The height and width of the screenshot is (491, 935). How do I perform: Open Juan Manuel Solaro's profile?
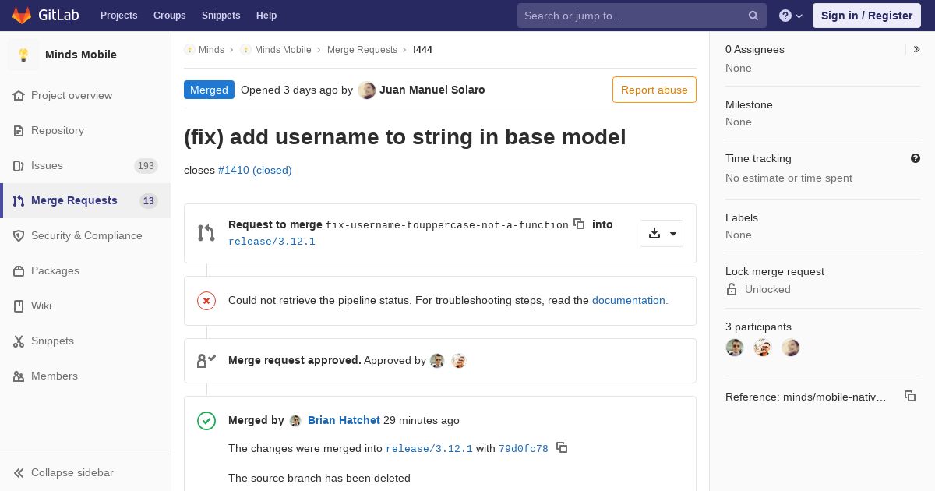[432, 90]
